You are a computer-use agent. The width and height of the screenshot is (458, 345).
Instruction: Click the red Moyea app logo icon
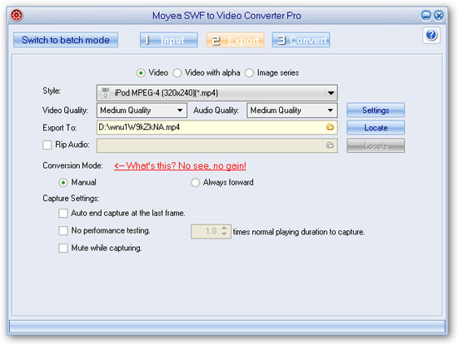point(17,15)
